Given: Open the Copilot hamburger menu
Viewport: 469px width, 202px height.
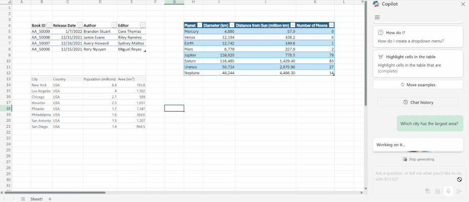Looking at the screenshot, I should click(377, 18).
